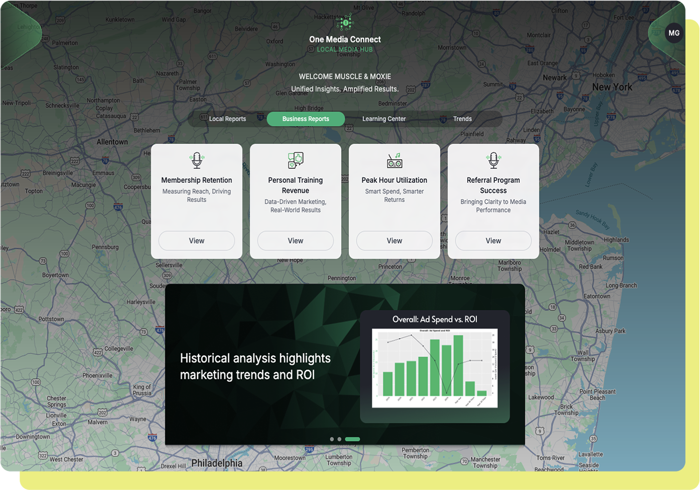Click the Personal Training Revenue card title

(x=296, y=185)
